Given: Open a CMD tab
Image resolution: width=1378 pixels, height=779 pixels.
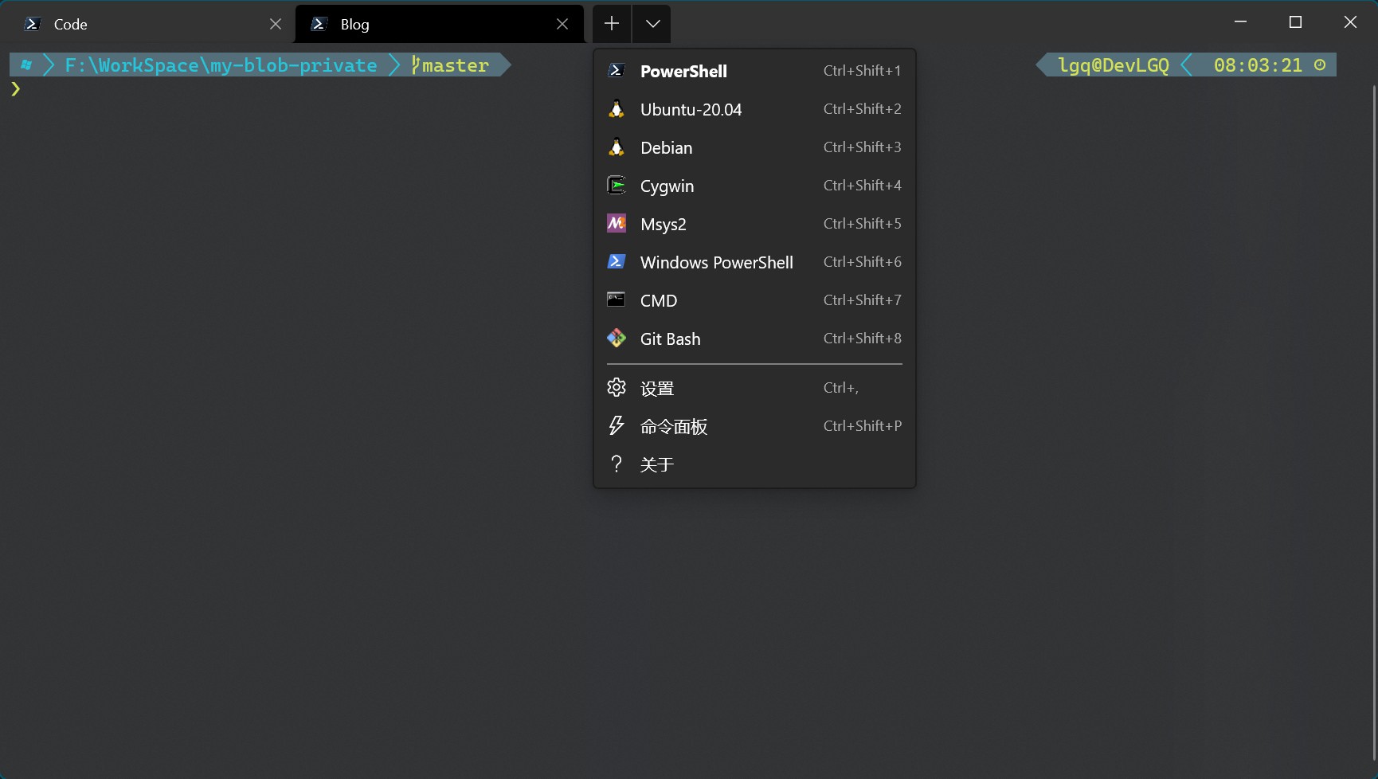Looking at the screenshot, I should click(754, 300).
